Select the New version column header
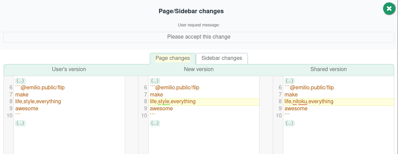The width and height of the screenshot is (398, 154). click(x=199, y=69)
